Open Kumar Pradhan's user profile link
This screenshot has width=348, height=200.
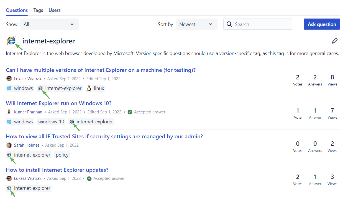(28, 112)
